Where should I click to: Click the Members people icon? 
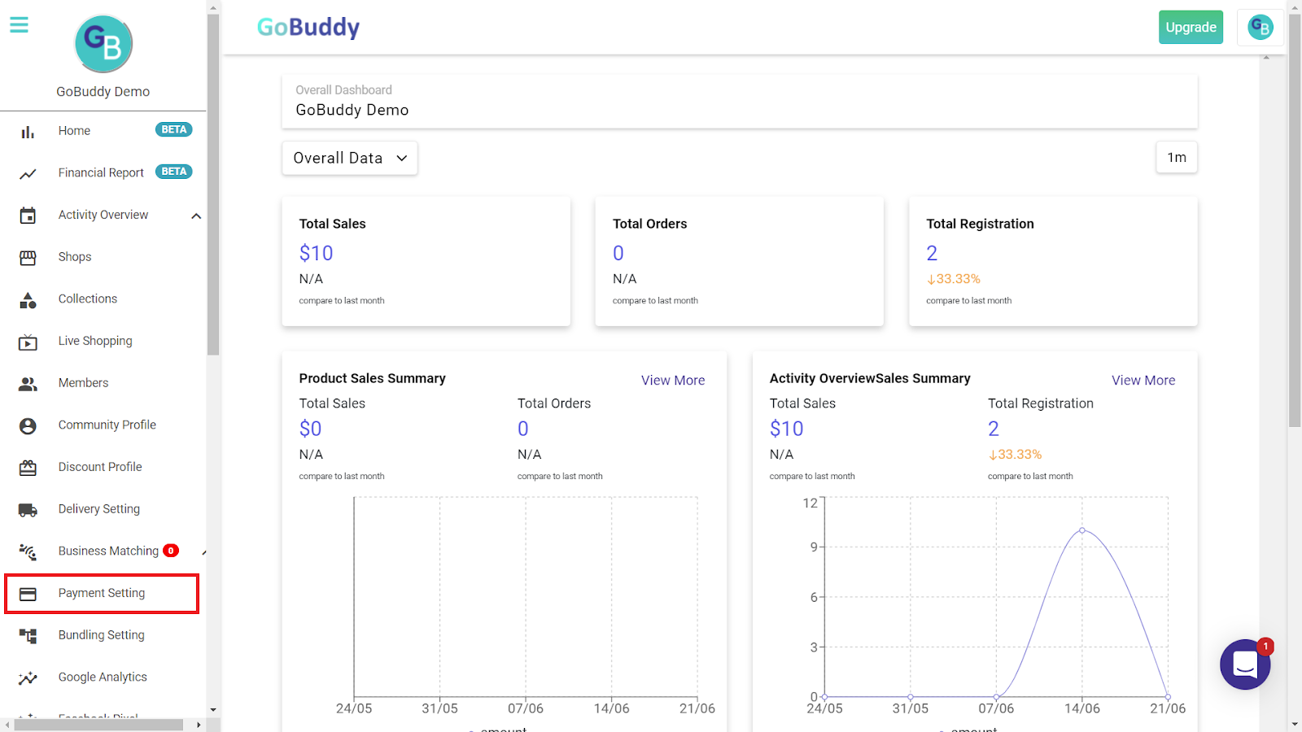pos(28,384)
